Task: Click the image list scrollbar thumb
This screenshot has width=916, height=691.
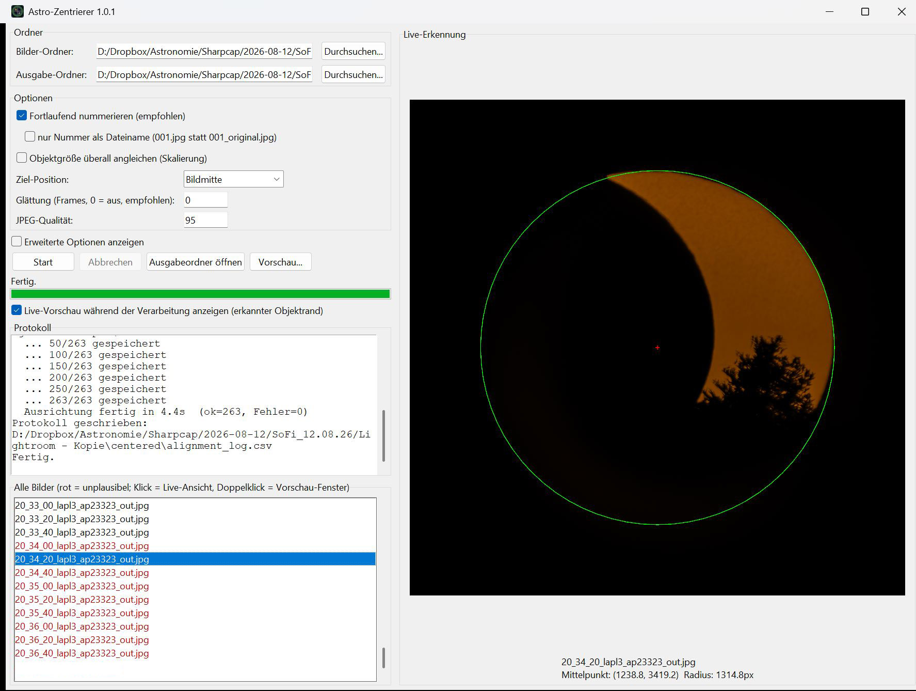Action: click(383, 658)
